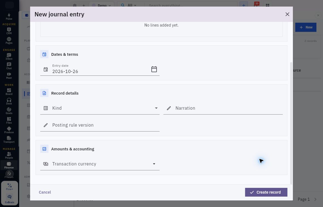Open the People module
This screenshot has height=207, width=323.
point(9,155)
